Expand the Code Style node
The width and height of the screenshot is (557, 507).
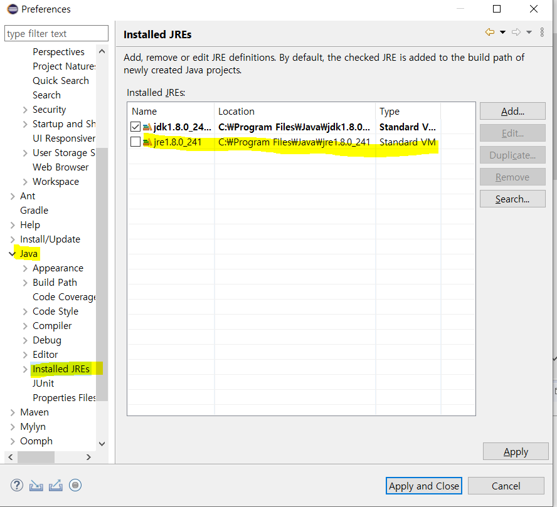click(25, 311)
